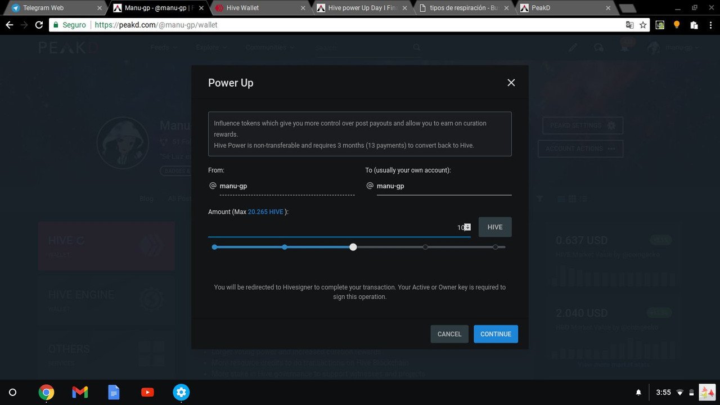720x405 pixels.
Task: Select the HIVE ENGINE wallet card
Action: 106,300
